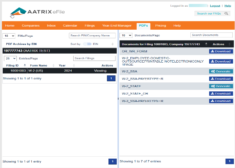Switch to the Year-End Manager tab
The width and height of the screenshot is (235, 168).
117,25
